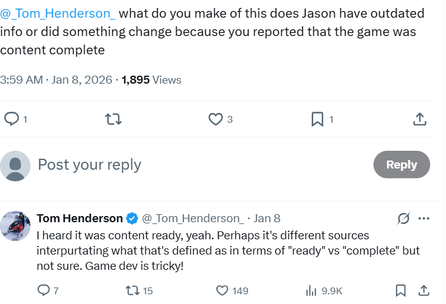This screenshot has width=446, height=304.
Task: Like the main tweet
Action: click(216, 119)
